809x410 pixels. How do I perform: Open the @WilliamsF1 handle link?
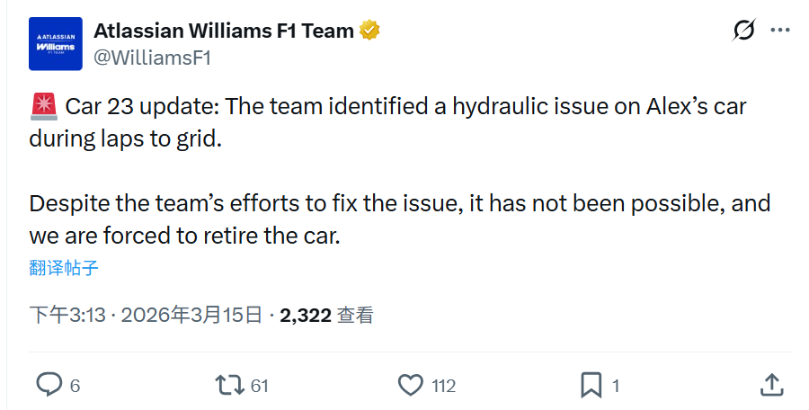[153, 58]
